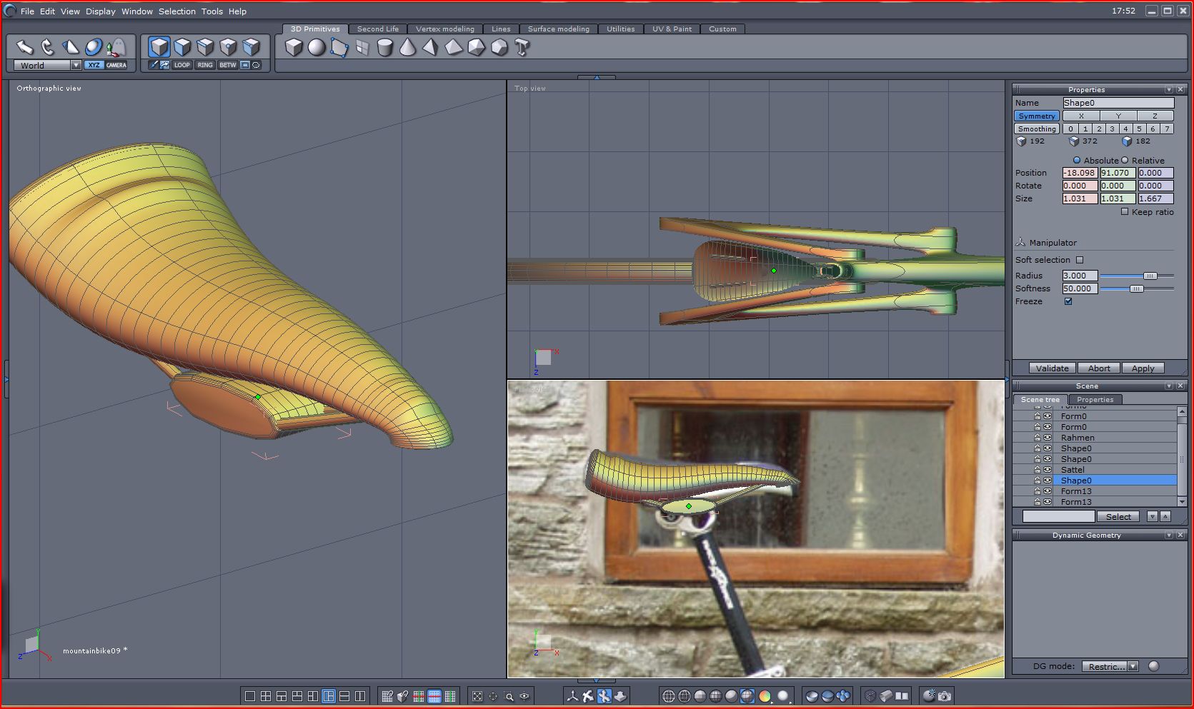1194x709 pixels.
Task: Adjust the Radius slider handle
Action: click(1150, 276)
